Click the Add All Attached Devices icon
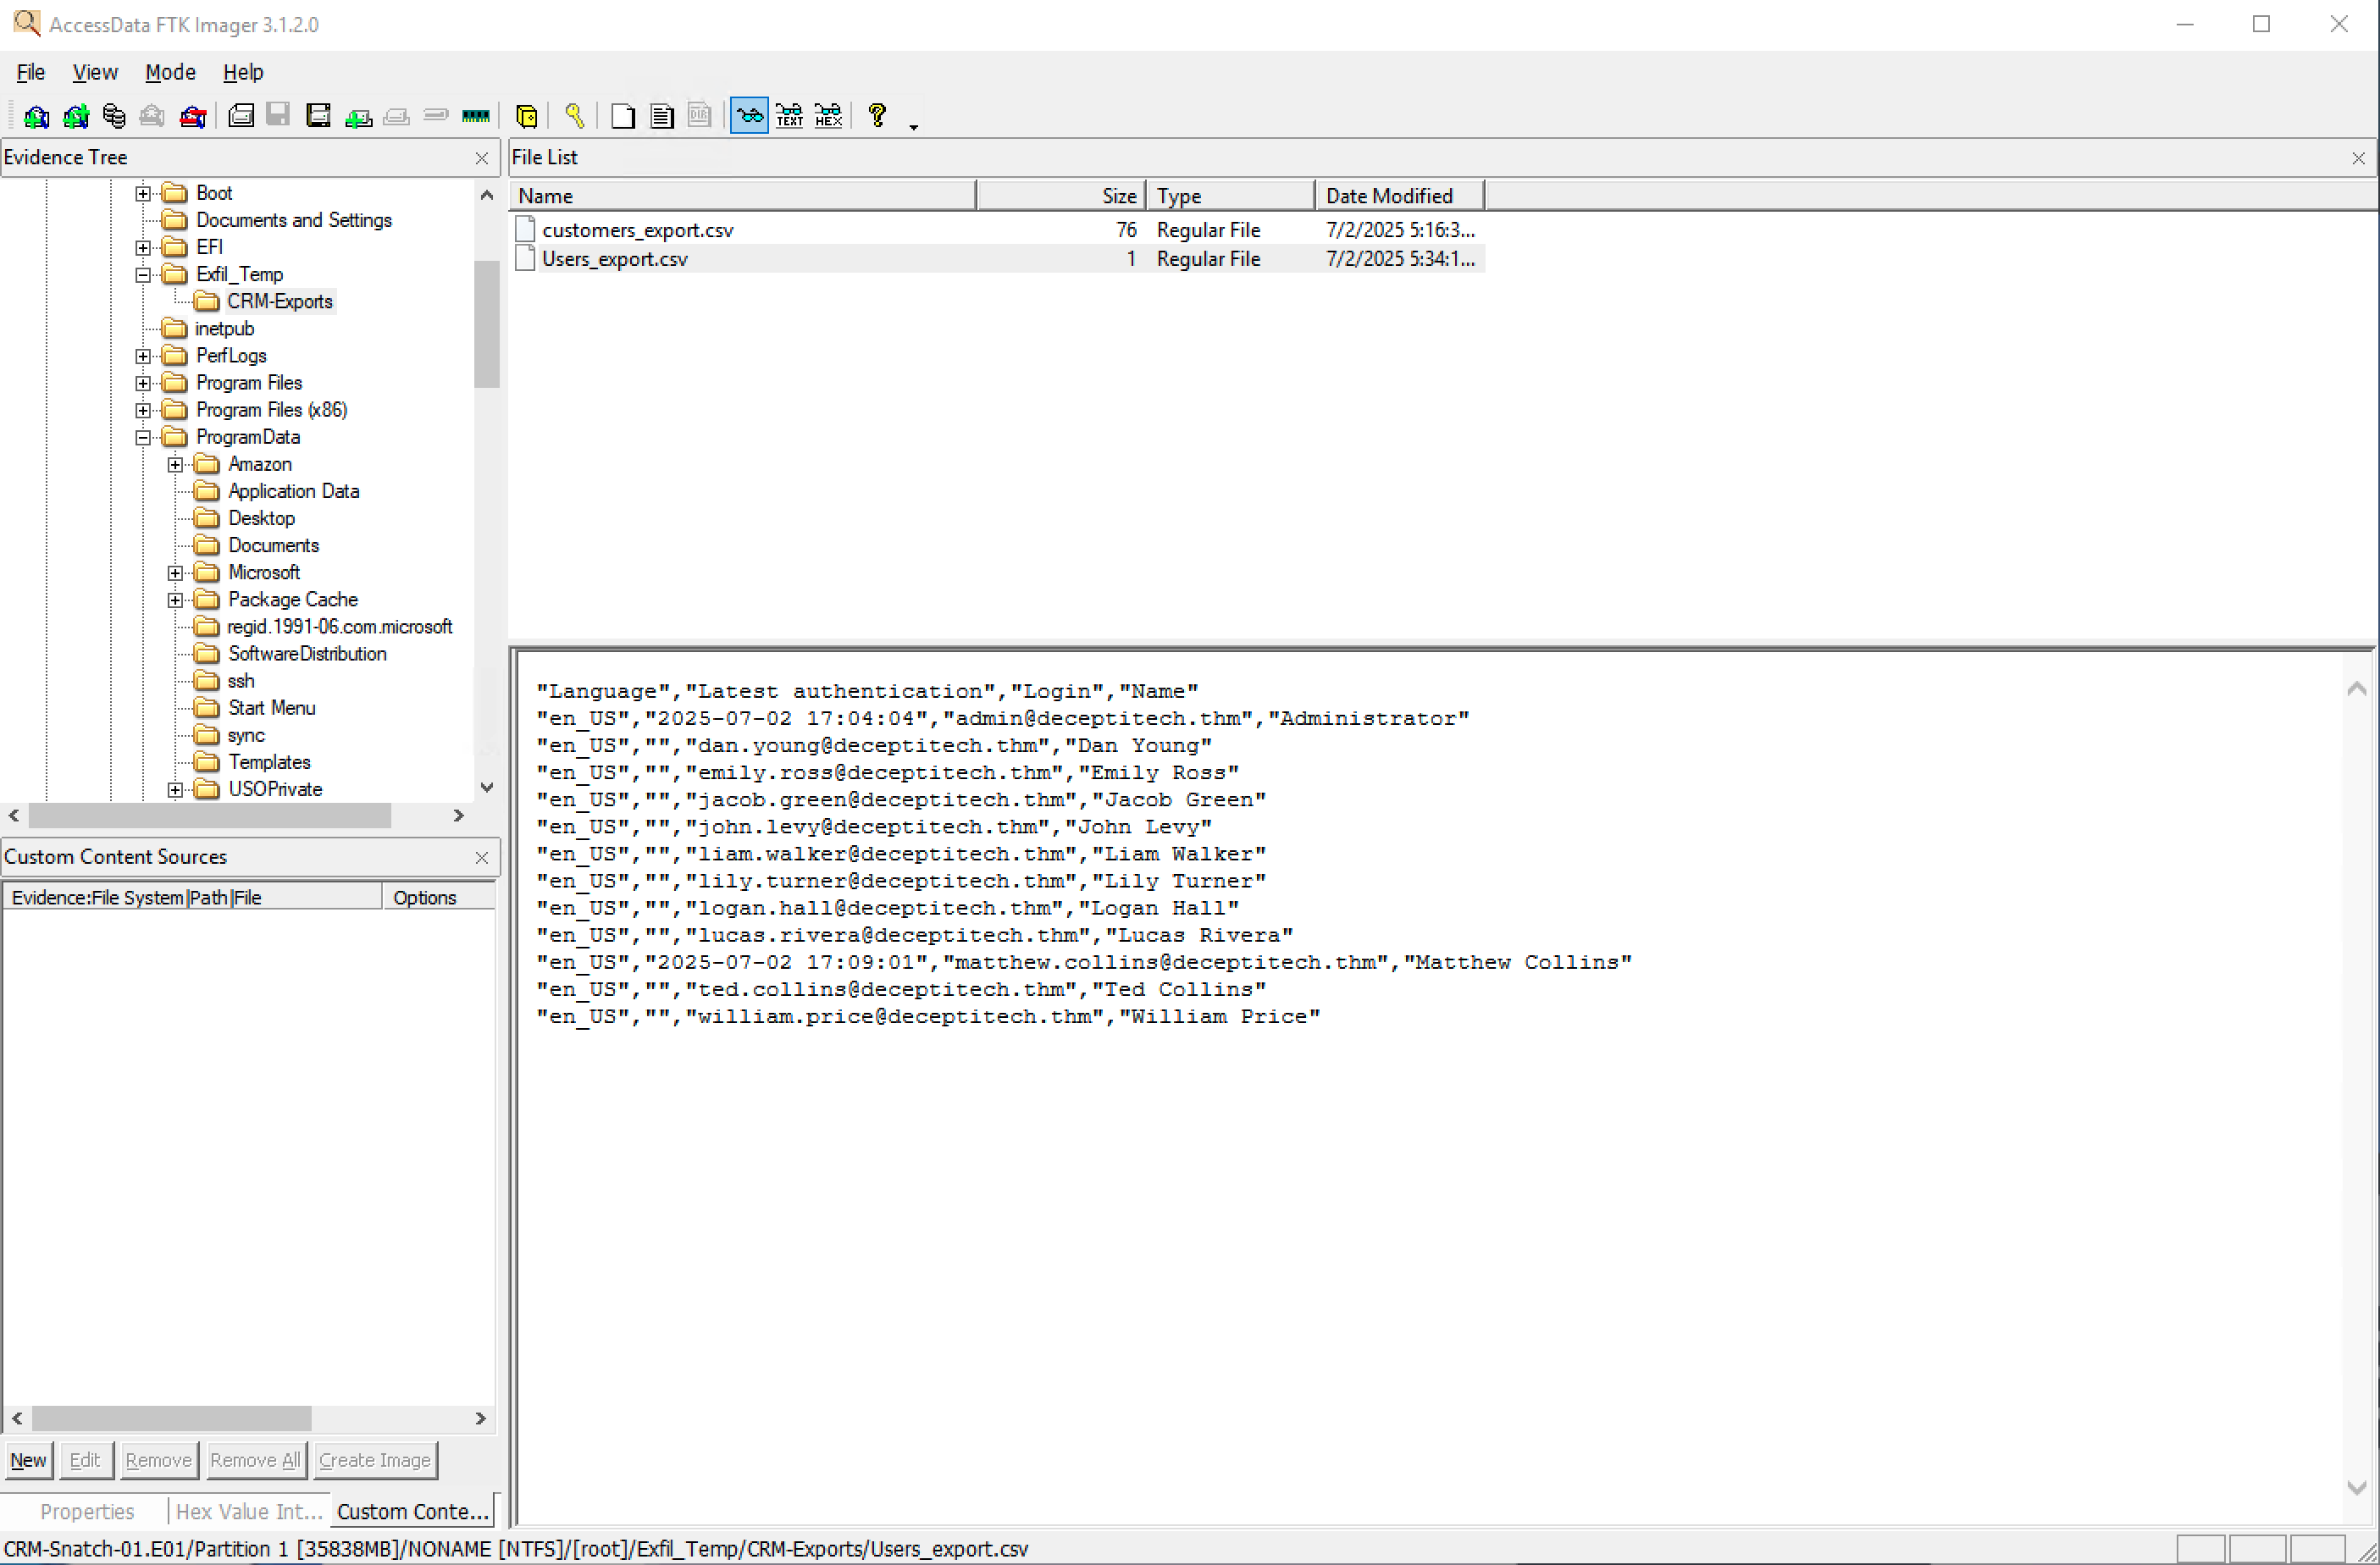This screenshot has height=1565, width=2380. (x=76, y=115)
